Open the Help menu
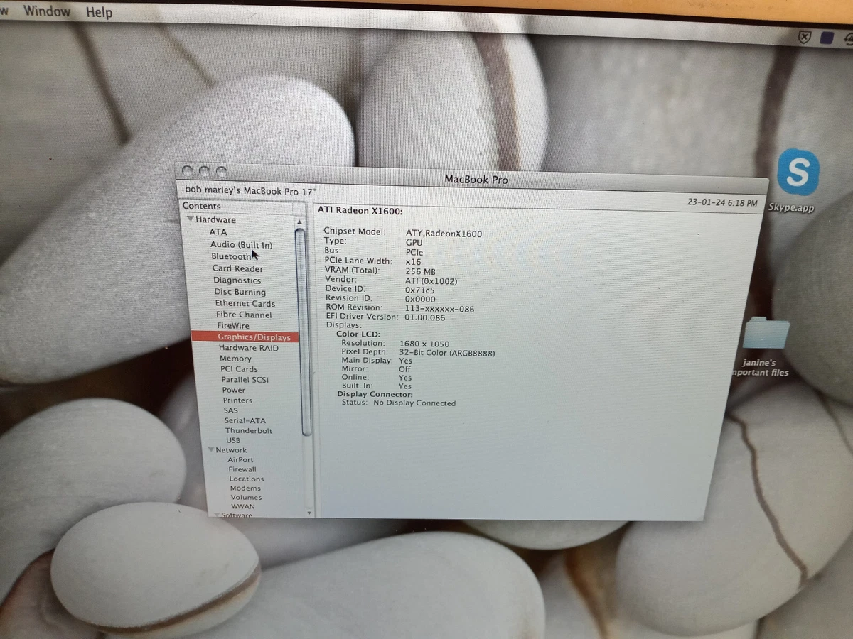 point(99,12)
